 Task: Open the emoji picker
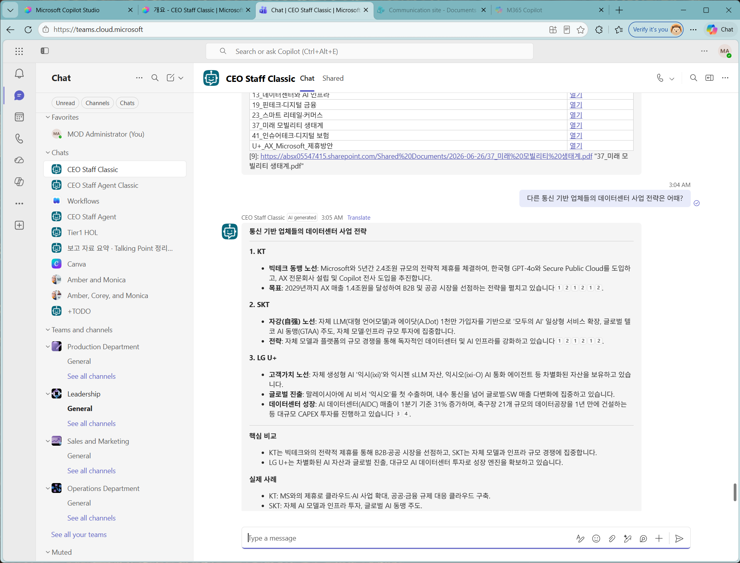click(x=596, y=538)
